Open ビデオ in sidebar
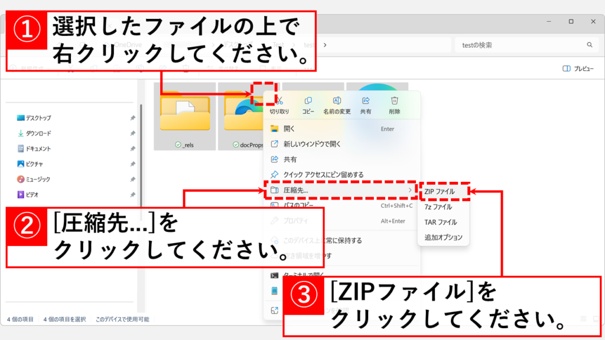This screenshot has width=605, height=340. pos(27,195)
